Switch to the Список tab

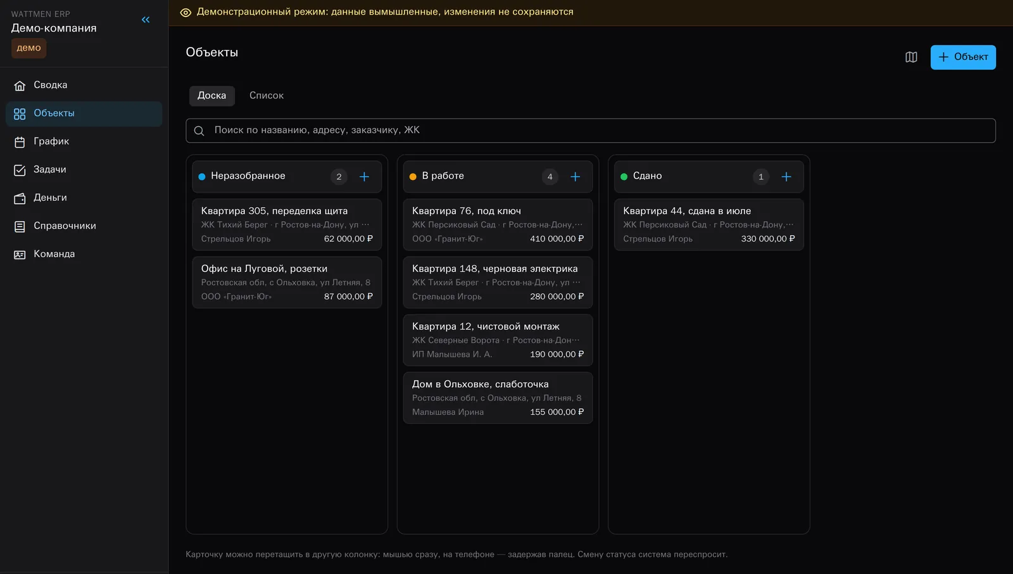(267, 96)
